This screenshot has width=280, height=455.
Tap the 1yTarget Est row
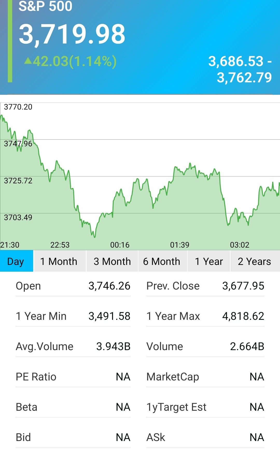tap(205, 407)
